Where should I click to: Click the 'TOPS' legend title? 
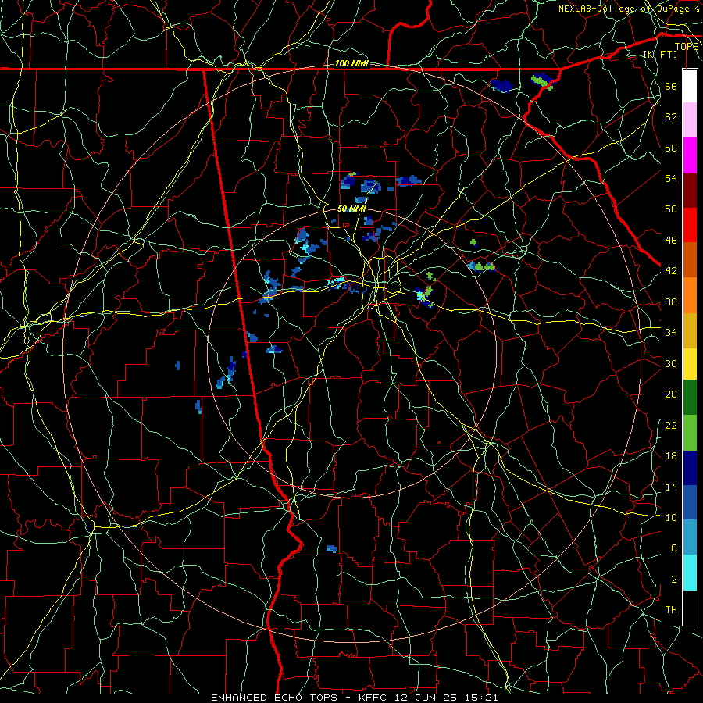(687, 47)
